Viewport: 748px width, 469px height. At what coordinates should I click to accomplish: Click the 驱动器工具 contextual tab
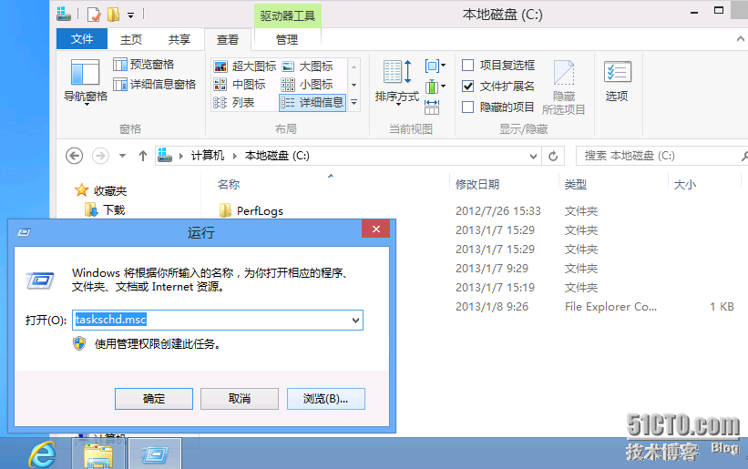288,15
